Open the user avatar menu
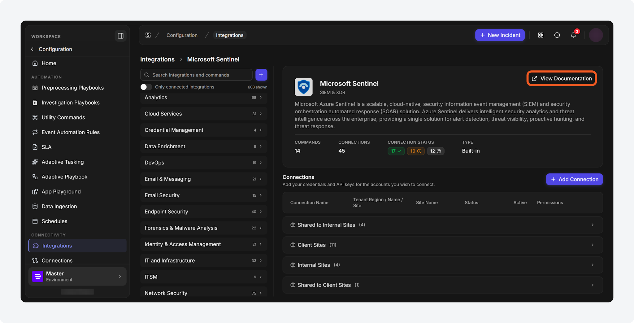 click(x=596, y=35)
